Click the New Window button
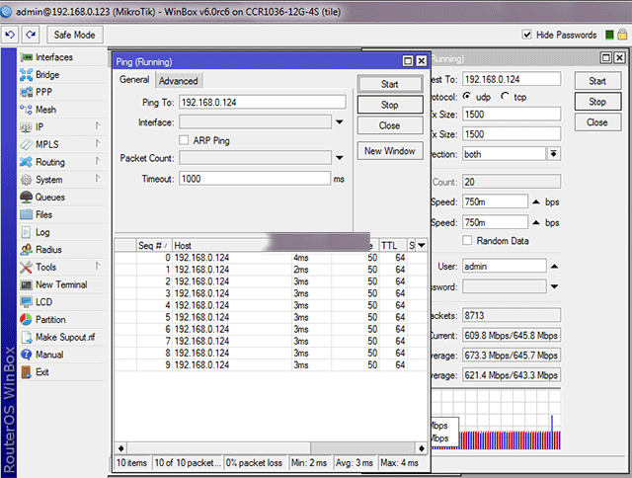 coord(390,151)
